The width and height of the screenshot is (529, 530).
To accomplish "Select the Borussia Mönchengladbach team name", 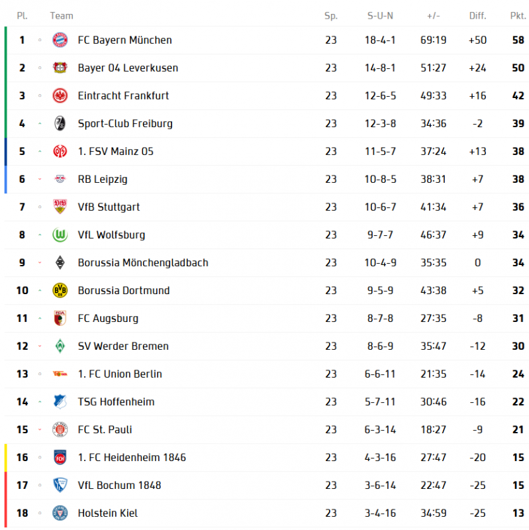I will click(x=143, y=262).
